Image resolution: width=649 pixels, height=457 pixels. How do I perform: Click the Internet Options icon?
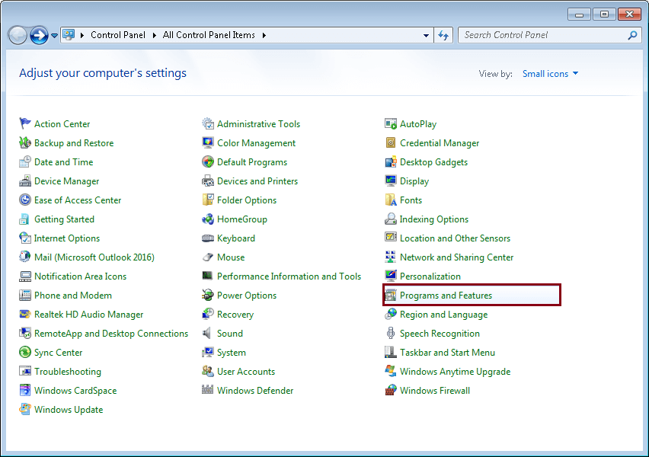point(25,238)
